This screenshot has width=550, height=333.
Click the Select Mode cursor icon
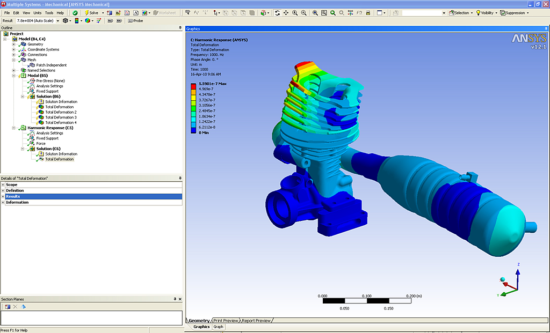pos(216,13)
